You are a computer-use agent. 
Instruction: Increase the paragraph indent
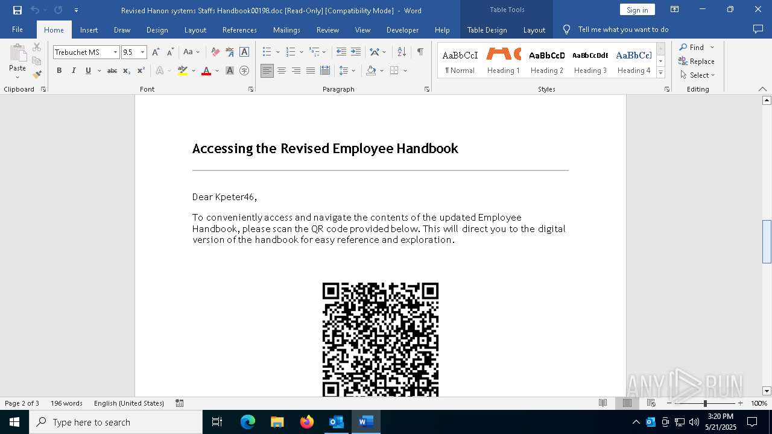coord(356,52)
